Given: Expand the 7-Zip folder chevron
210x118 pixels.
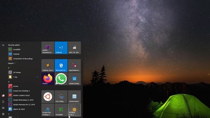Looking at the screenshot, I should (37, 77).
